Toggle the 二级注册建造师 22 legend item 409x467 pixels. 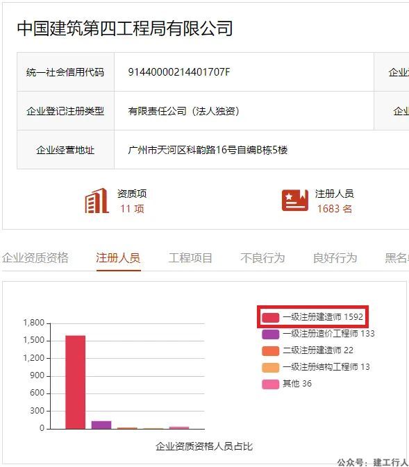click(x=308, y=350)
